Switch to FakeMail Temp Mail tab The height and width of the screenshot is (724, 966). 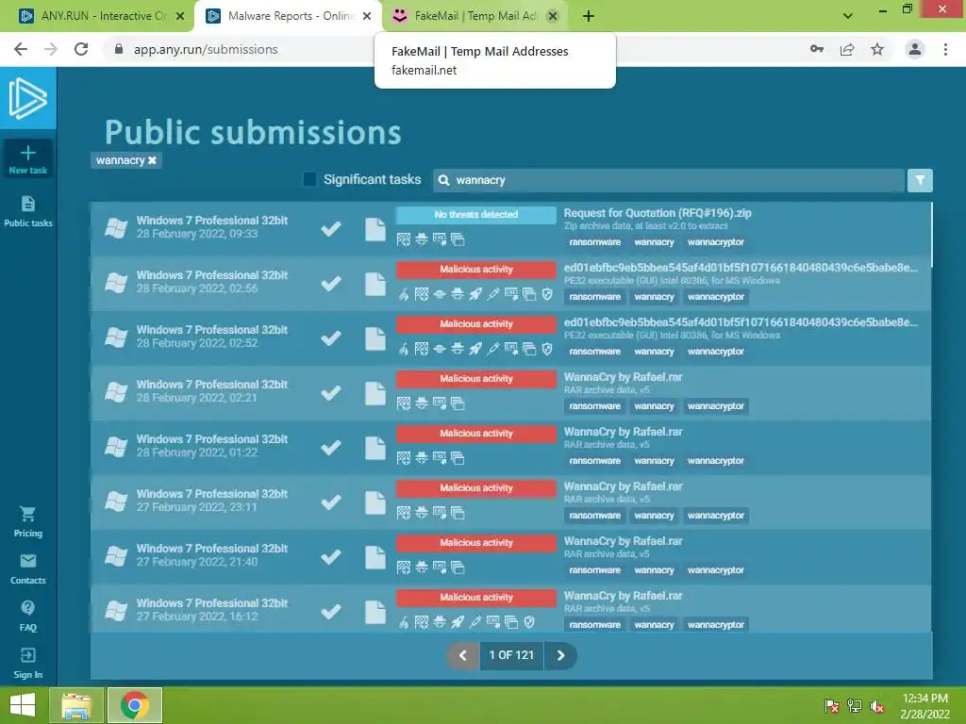point(475,16)
